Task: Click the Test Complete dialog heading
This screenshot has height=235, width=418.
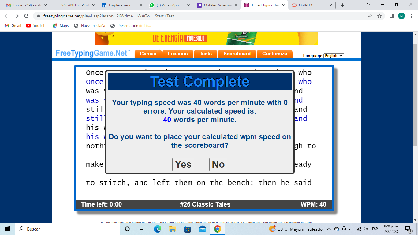Action: 200,81
